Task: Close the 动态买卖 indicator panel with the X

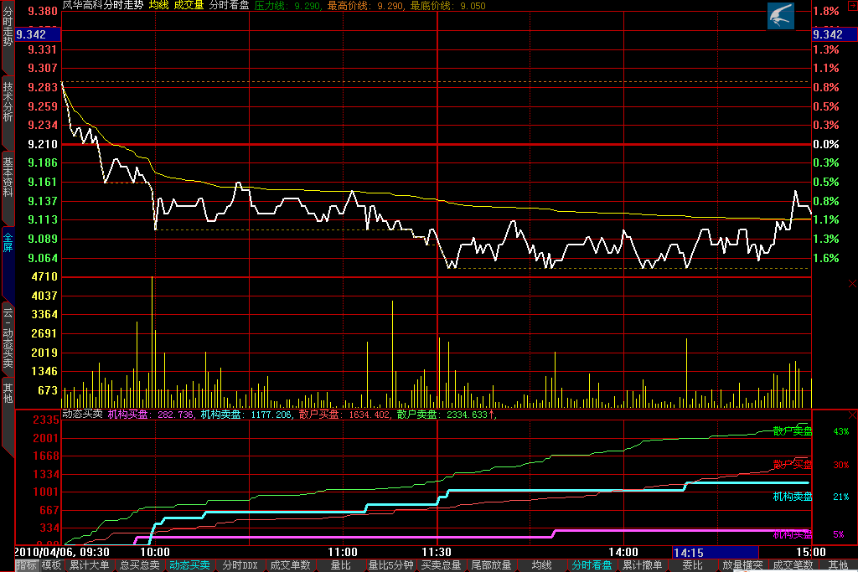Action: (852, 415)
